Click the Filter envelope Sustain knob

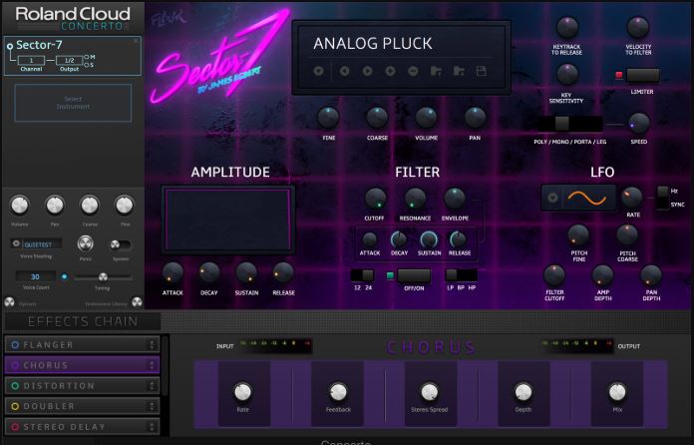coord(429,240)
